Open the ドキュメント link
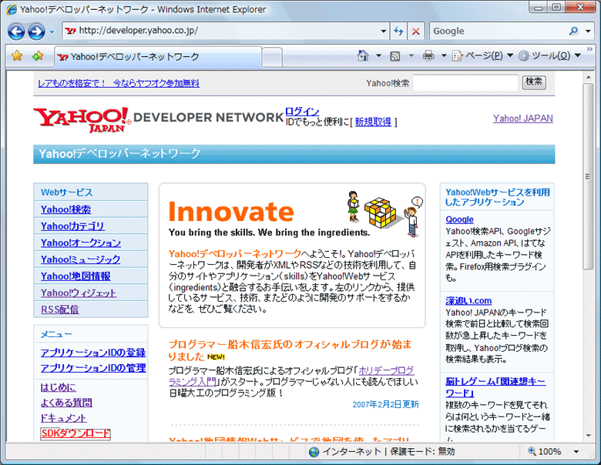The image size is (601, 465). (x=63, y=418)
